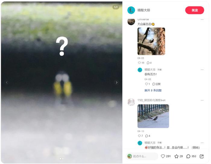Reply to 大山雀出击 comment via bubble icon

[x=148, y=63]
